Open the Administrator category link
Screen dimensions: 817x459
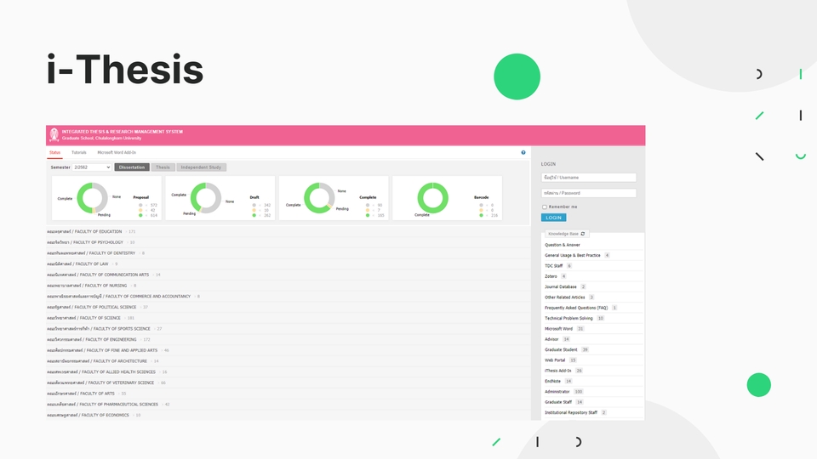tap(557, 391)
